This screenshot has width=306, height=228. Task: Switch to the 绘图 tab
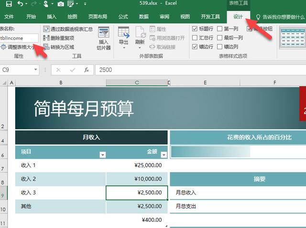[x=72, y=17]
